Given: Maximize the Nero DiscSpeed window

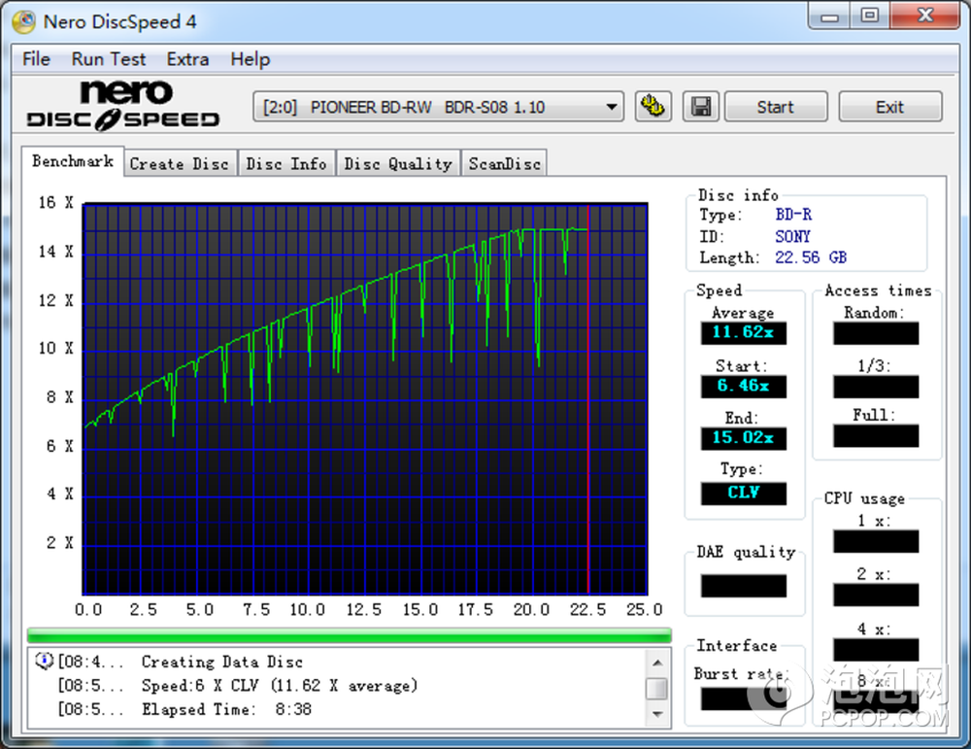Looking at the screenshot, I should point(869,17).
